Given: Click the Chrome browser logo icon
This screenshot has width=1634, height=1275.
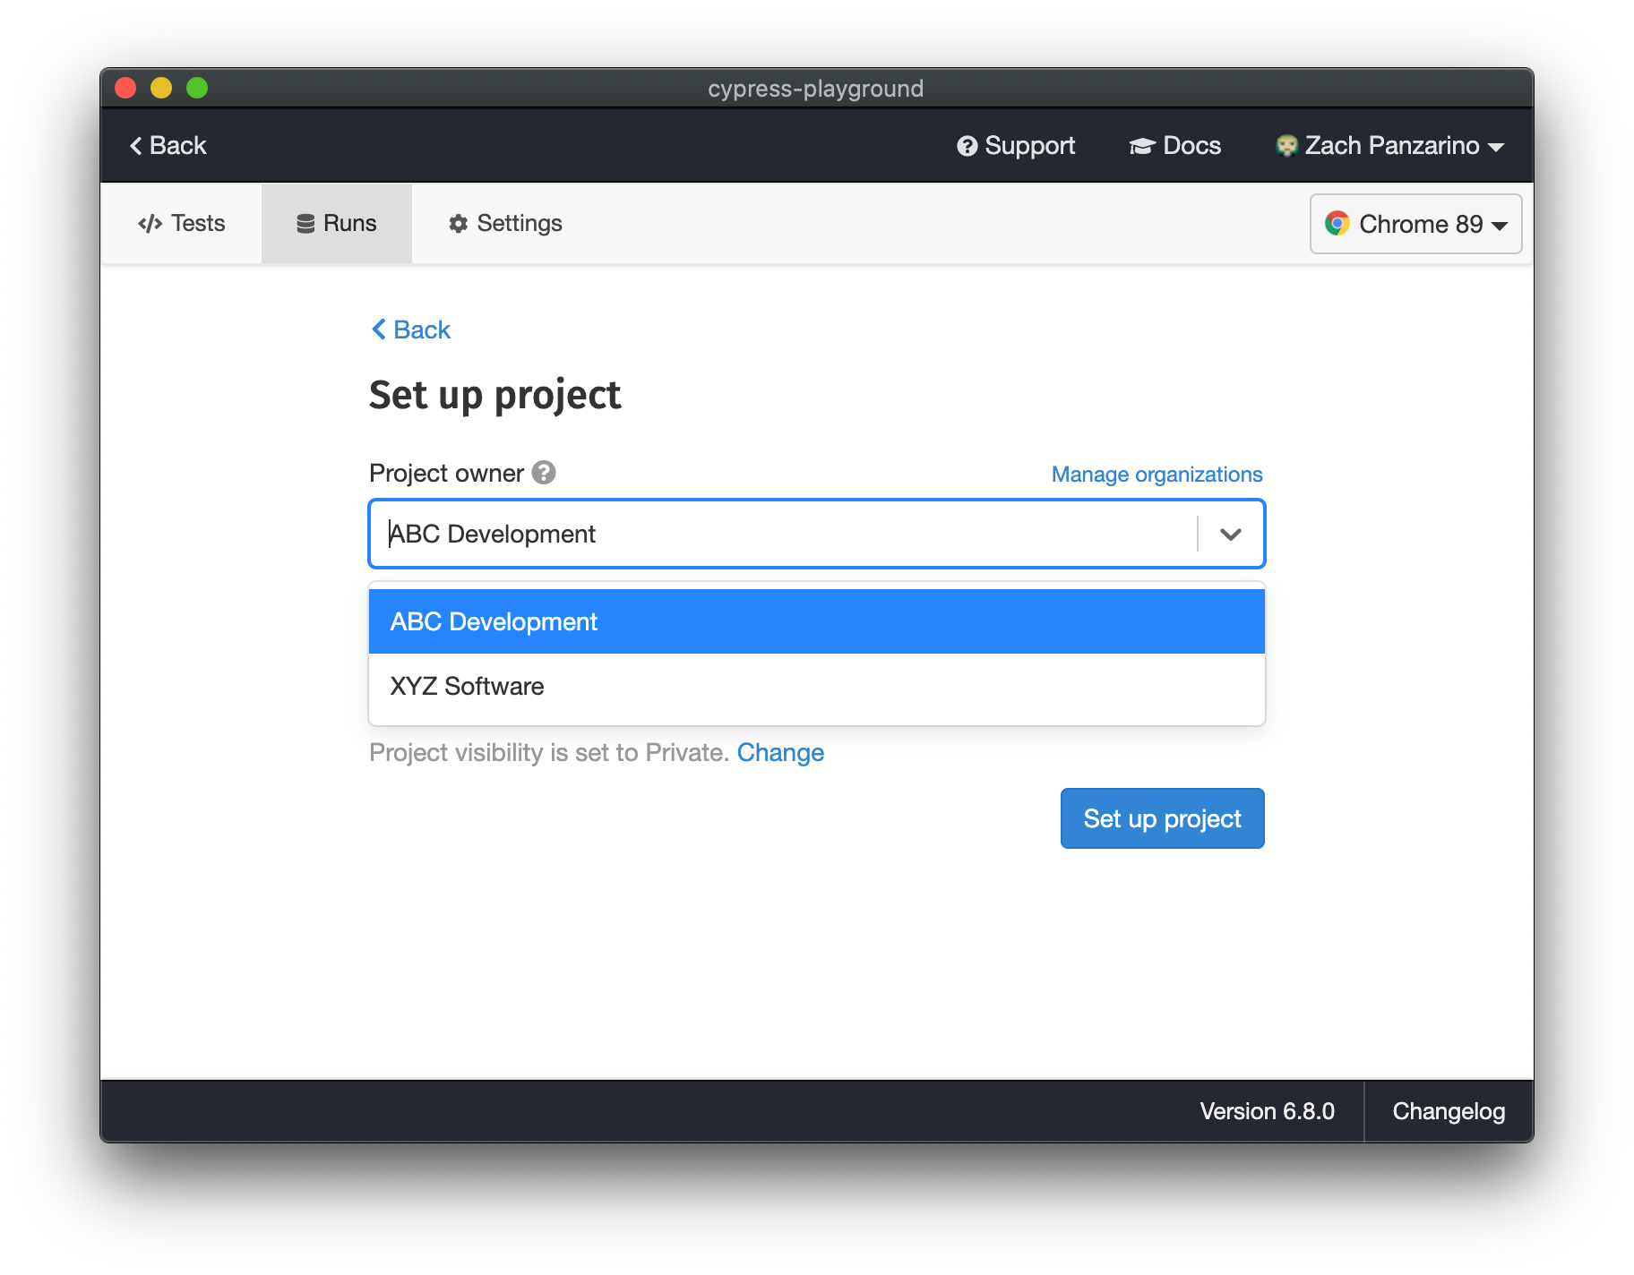Looking at the screenshot, I should (x=1337, y=224).
